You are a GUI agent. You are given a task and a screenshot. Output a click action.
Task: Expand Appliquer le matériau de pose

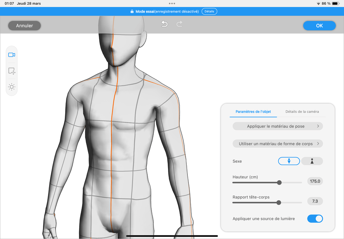pyautogui.click(x=278, y=126)
